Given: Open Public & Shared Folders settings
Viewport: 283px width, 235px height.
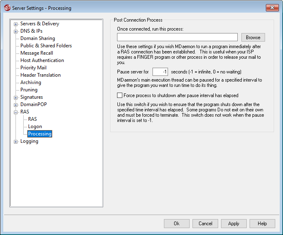Looking at the screenshot, I should pyautogui.click(x=46, y=46).
